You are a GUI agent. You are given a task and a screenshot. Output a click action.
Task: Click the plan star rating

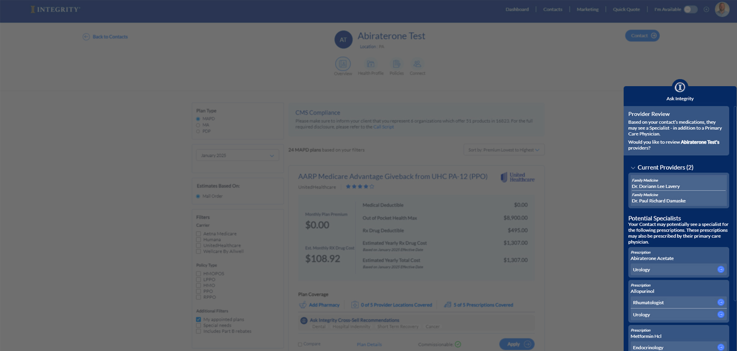click(360, 187)
